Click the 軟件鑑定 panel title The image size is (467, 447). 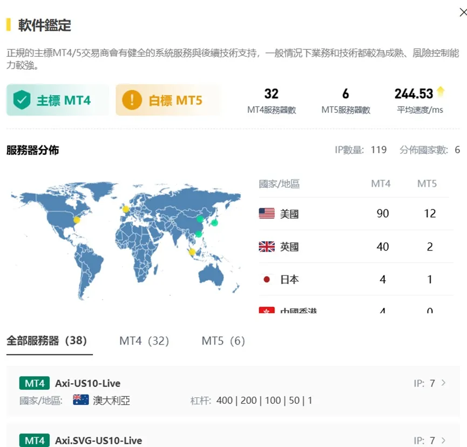coord(45,25)
